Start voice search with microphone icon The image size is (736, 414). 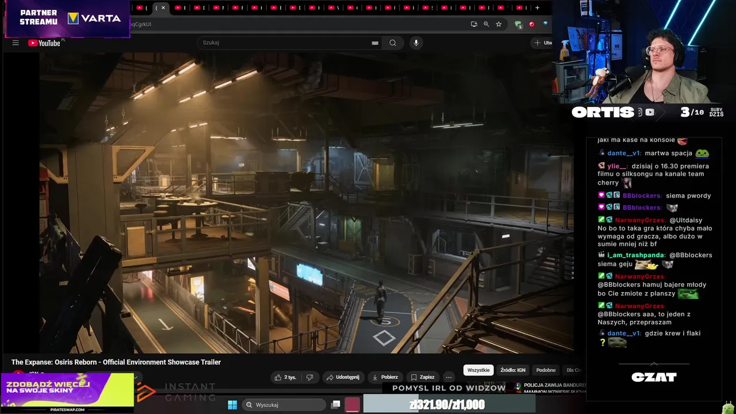(x=416, y=43)
